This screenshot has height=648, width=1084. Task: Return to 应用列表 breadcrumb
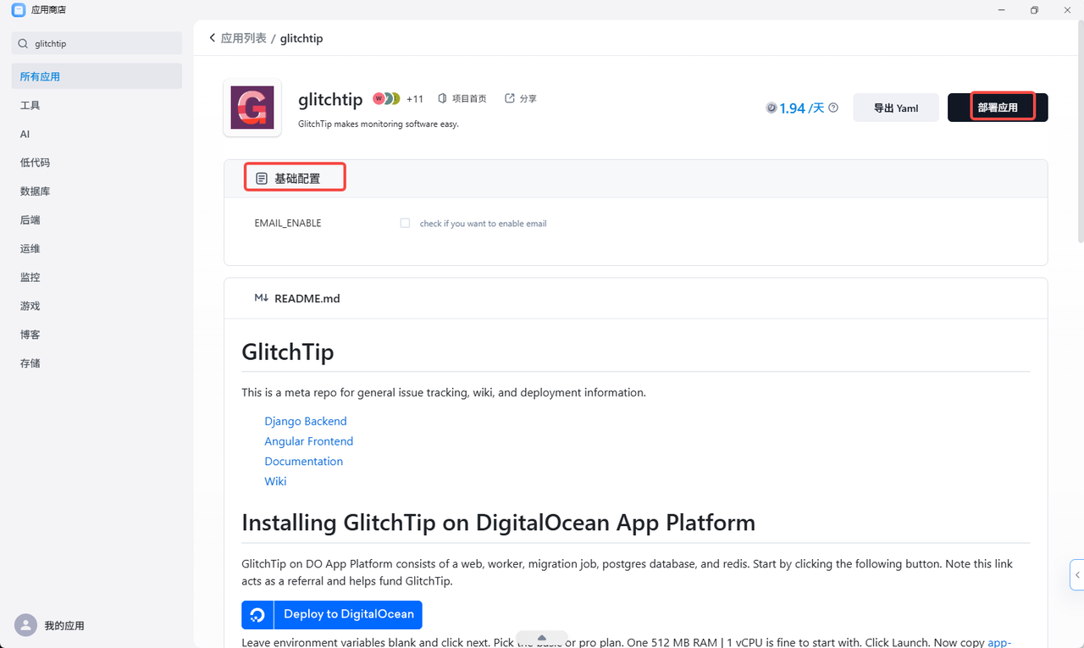[243, 38]
